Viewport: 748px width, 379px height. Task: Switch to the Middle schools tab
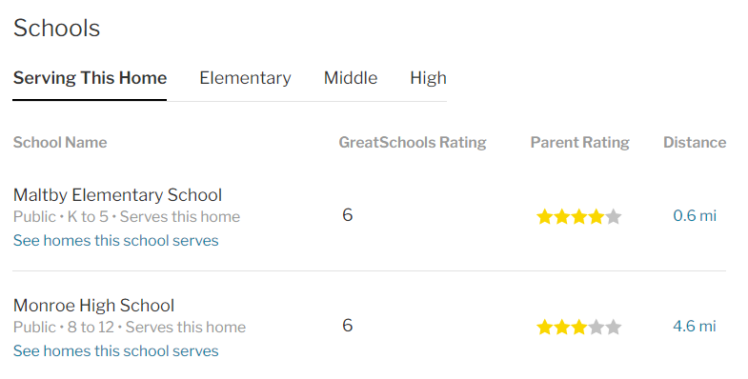click(350, 78)
